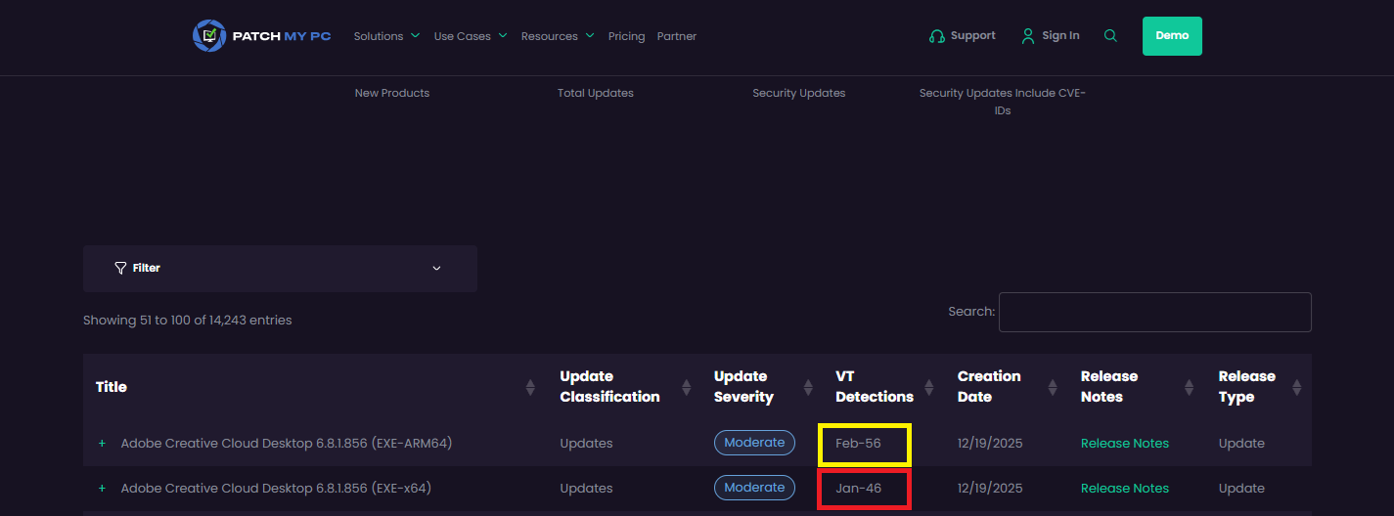This screenshot has width=1394, height=516.
Task: Open the Resources navigation menu
Action: (557, 36)
